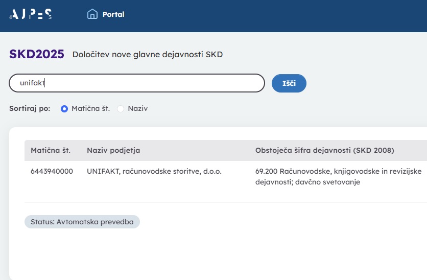Screen dimensions: 427x280
Task: Click the Določitev nove glavne dejavnosti SKD subtitle
Action: pyautogui.click(x=148, y=55)
